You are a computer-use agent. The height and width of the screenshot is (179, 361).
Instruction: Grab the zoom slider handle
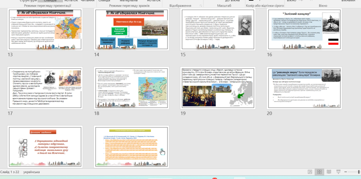point(359,172)
